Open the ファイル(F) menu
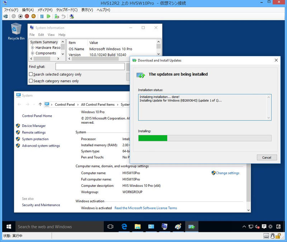287x242 pixels. point(11,10)
